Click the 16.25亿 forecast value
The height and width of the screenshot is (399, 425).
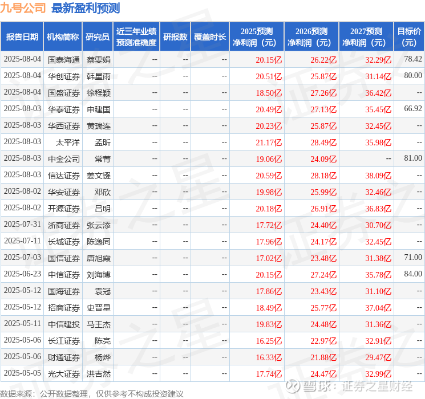[x=269, y=341]
